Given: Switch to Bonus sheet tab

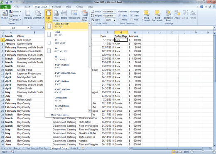Looking at the screenshot, I should [x=17, y=148].
